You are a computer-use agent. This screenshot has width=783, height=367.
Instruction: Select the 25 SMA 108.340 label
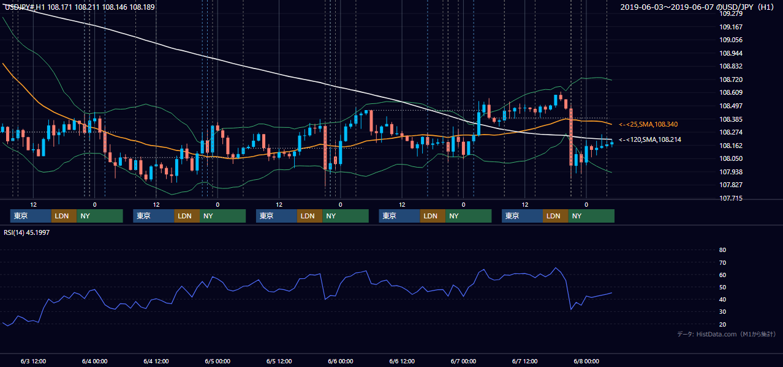(648, 124)
